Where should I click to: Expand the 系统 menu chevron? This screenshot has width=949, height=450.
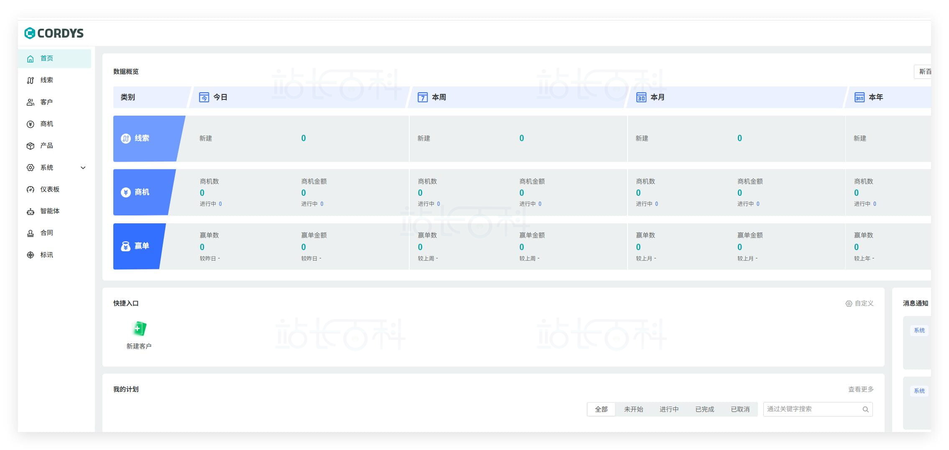pos(83,168)
